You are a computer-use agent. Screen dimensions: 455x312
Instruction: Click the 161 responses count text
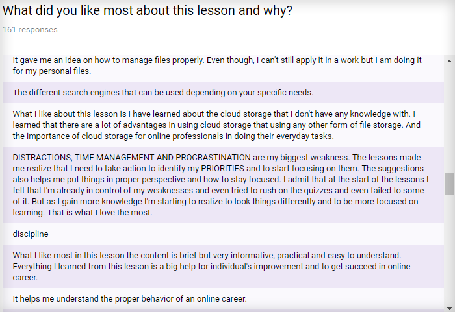pos(30,30)
